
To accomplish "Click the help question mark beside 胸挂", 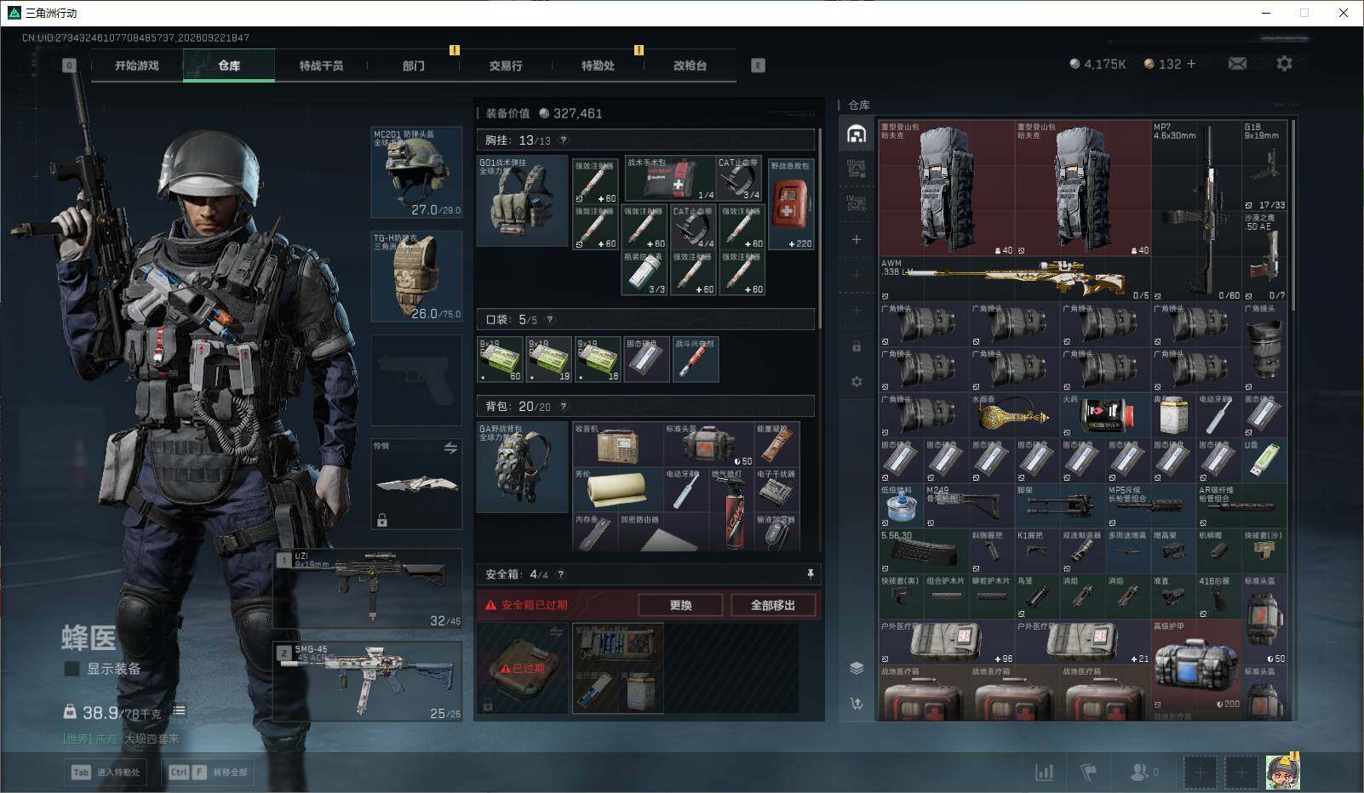I will pos(564,140).
